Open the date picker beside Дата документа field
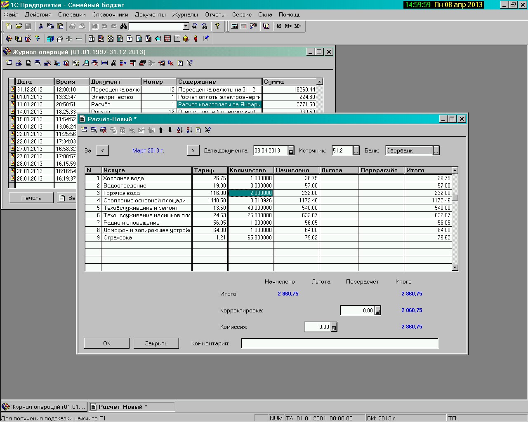528x422 pixels. click(291, 151)
